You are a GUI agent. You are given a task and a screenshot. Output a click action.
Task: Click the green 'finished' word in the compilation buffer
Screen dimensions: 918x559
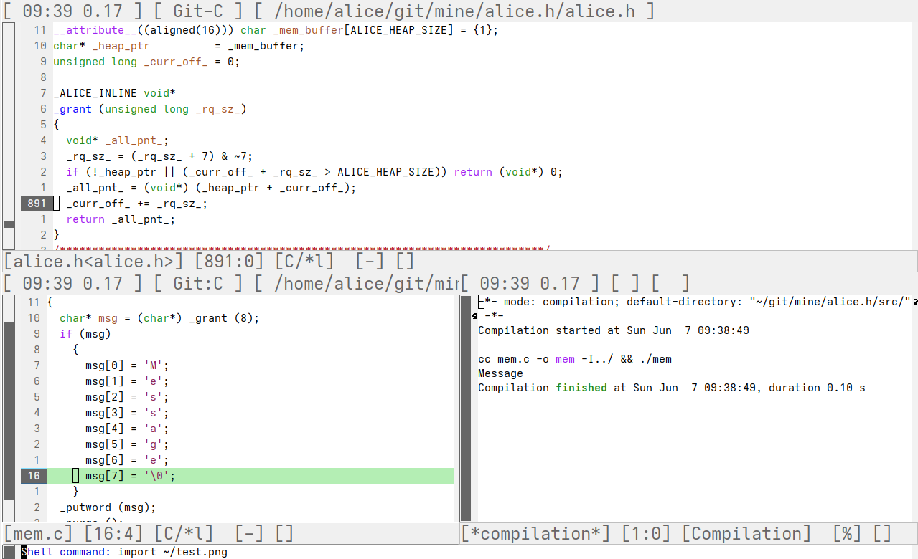tap(581, 388)
